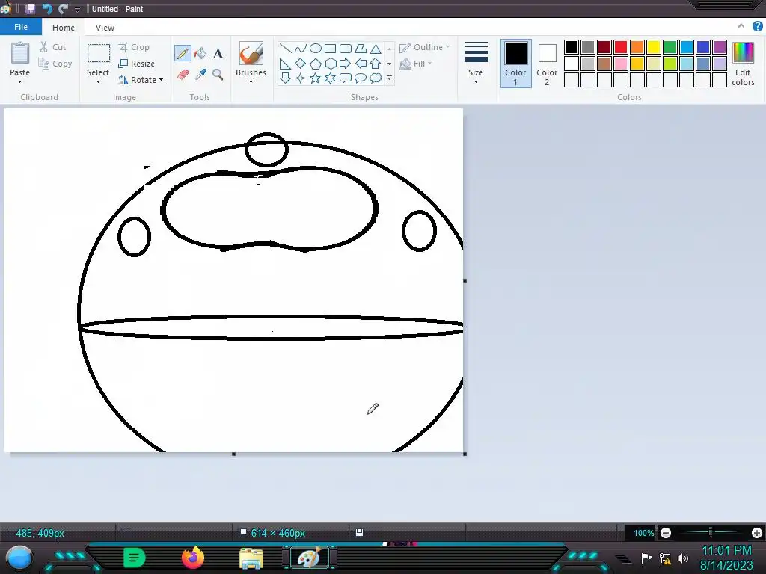Screen dimensions: 766x574
Task: Customize the Quick Access Toolbar dropdown
Action: point(77,9)
